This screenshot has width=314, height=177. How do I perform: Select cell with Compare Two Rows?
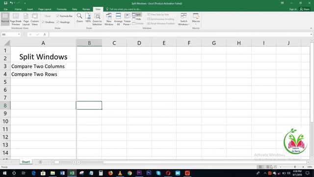point(43,74)
